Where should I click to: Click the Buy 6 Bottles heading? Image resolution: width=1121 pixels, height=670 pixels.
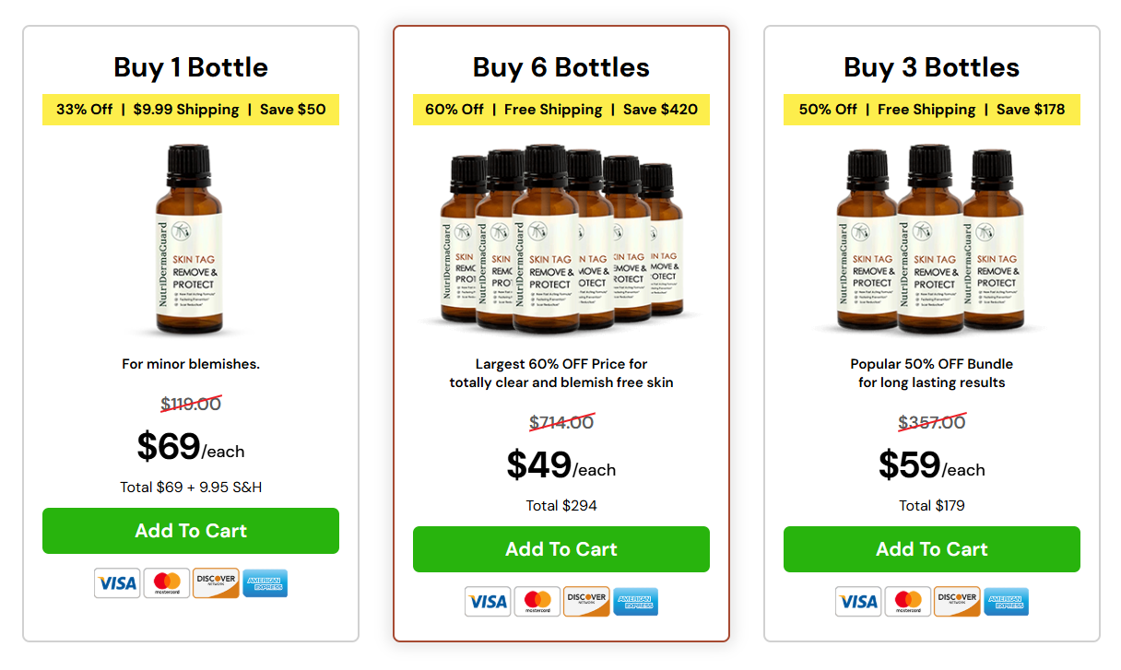[x=561, y=67]
